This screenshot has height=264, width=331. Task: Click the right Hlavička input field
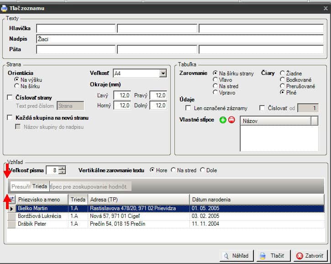coord(261,28)
